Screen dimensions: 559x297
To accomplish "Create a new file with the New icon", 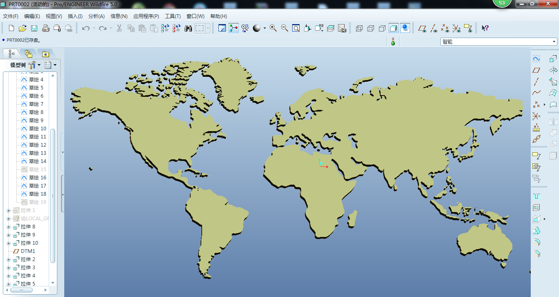I will pyautogui.click(x=11, y=28).
